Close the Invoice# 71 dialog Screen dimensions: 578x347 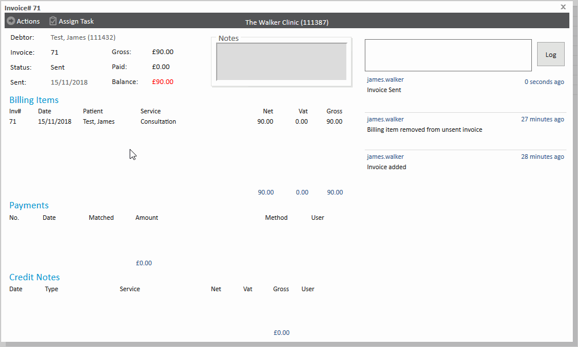tap(563, 7)
